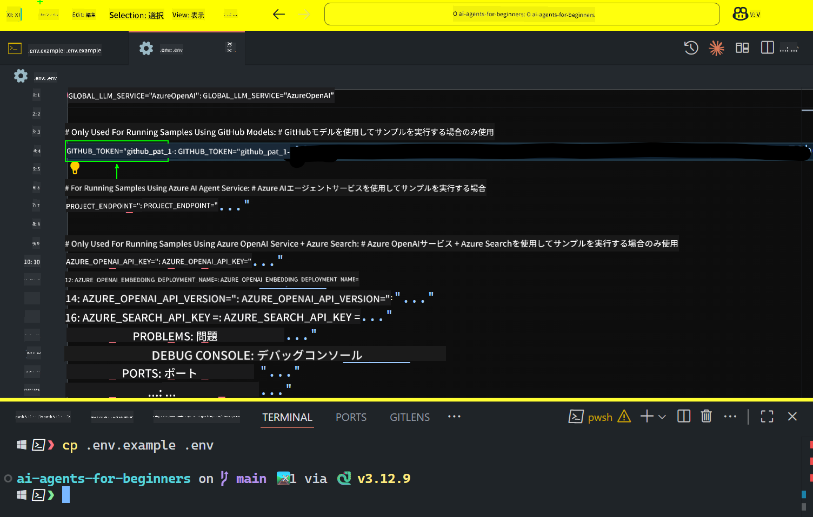Click the .env breadcrumb label
The width and height of the screenshot is (813, 517).
[45, 78]
